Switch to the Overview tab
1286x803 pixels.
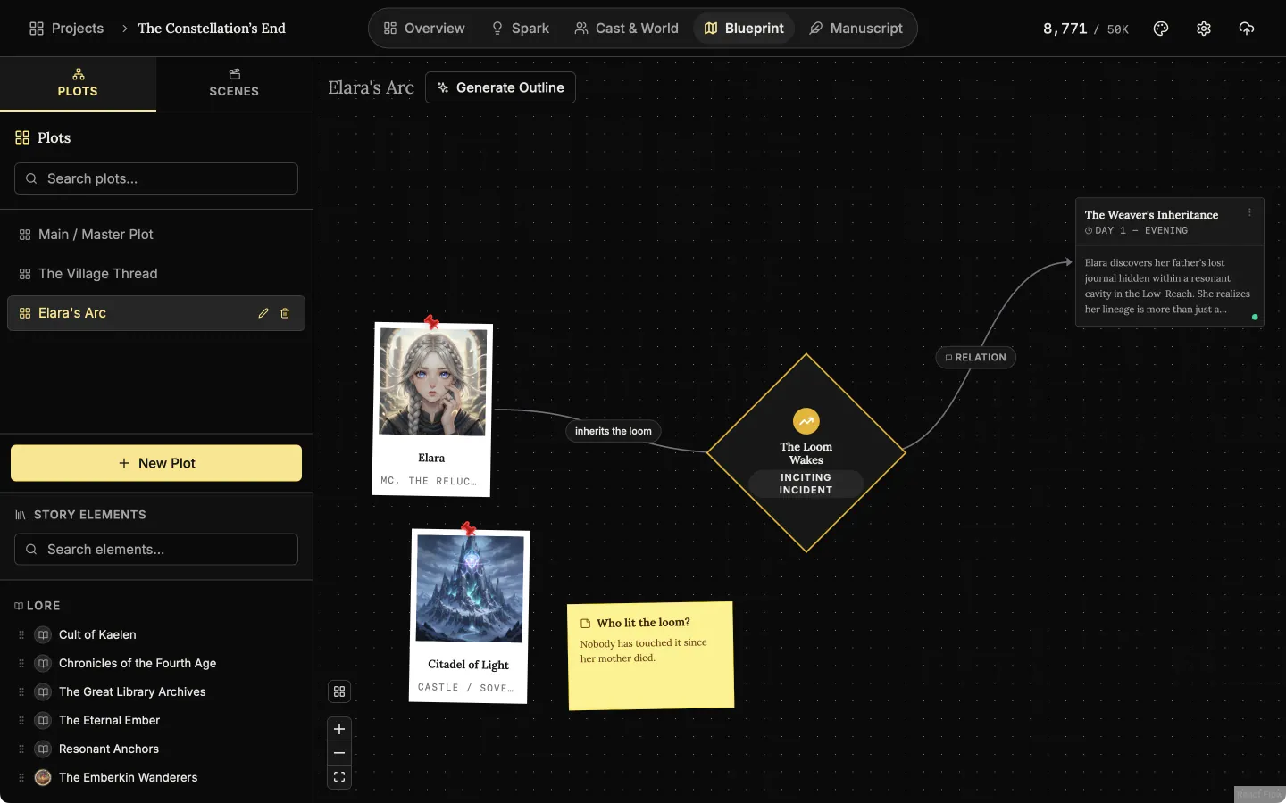click(424, 29)
